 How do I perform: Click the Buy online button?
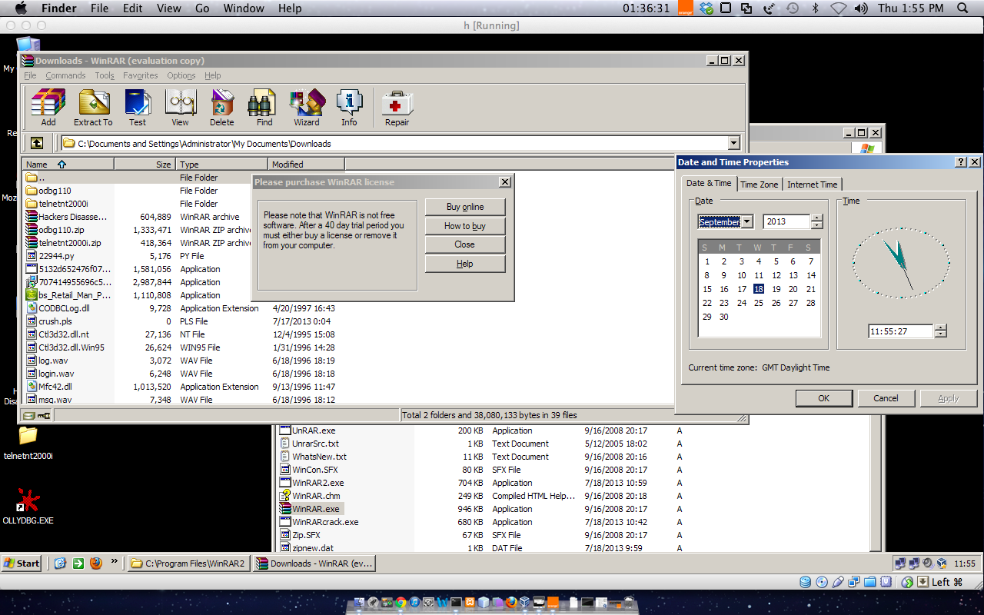(465, 207)
